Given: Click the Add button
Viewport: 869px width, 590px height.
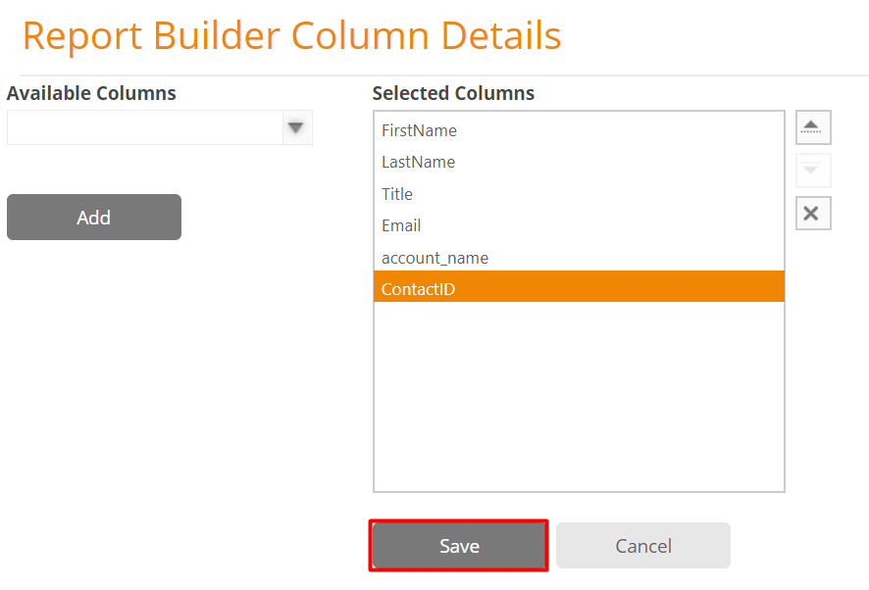Looking at the screenshot, I should click(x=94, y=218).
